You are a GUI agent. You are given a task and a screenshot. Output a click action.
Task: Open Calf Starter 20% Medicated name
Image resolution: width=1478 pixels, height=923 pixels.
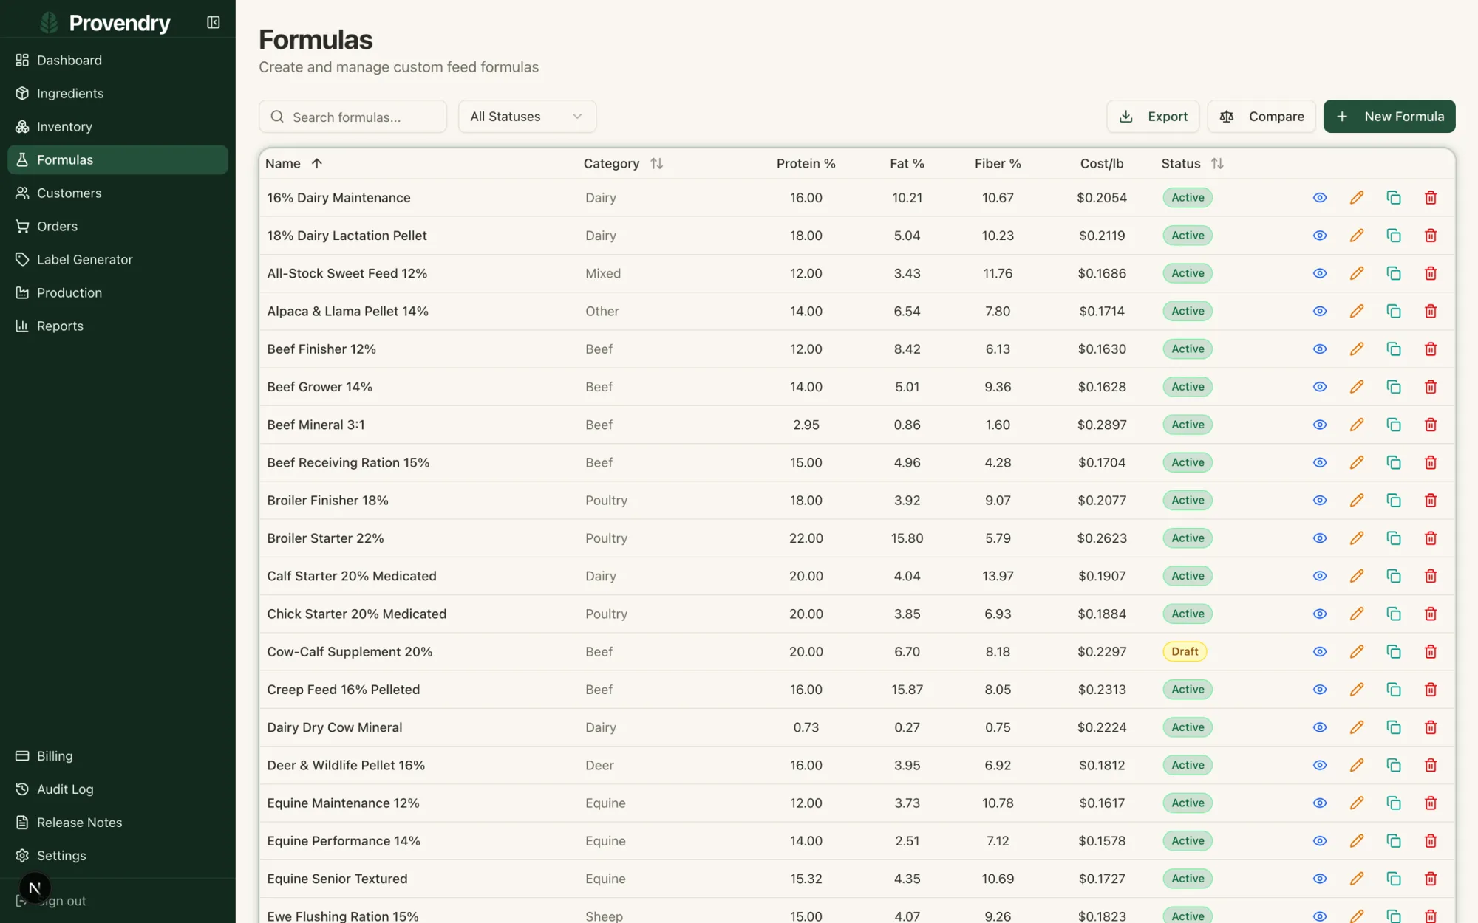pos(352,576)
